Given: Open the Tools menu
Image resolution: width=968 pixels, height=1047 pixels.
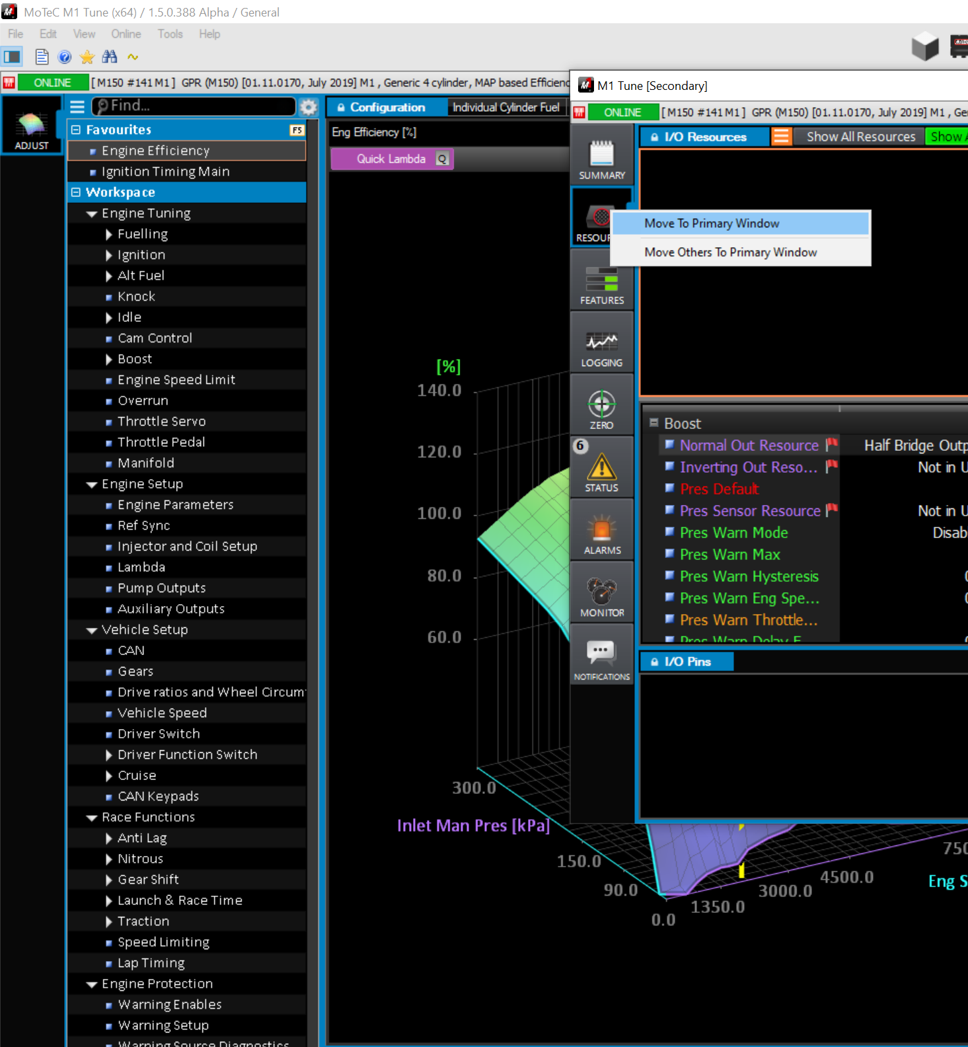Looking at the screenshot, I should click(x=170, y=34).
